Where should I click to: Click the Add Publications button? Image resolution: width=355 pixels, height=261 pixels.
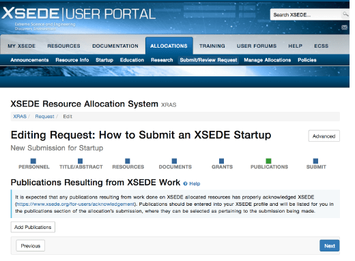click(33, 227)
